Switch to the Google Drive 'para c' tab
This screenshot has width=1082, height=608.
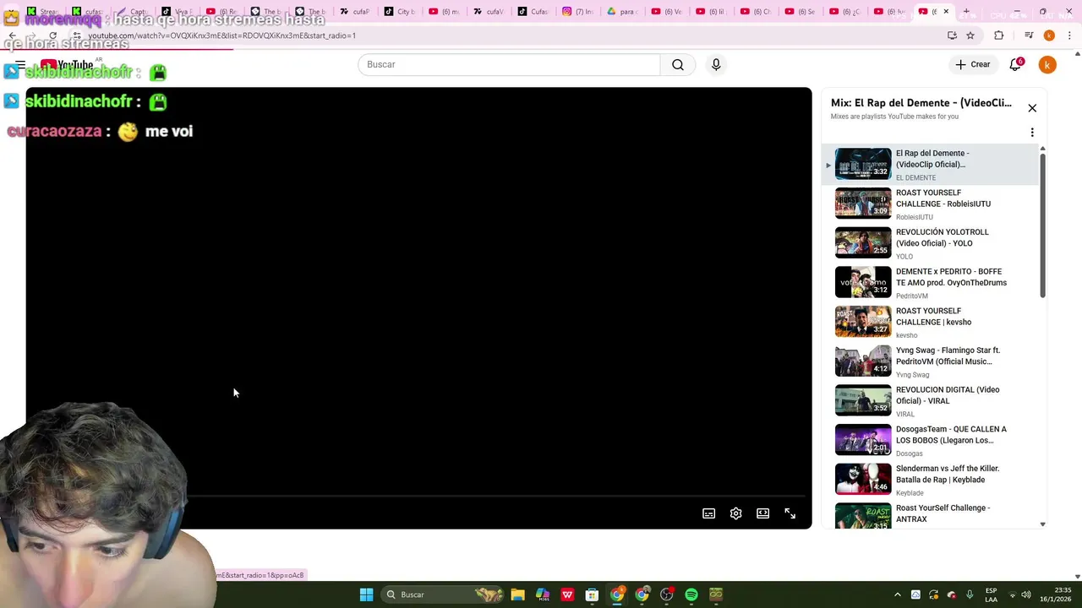[623, 12]
